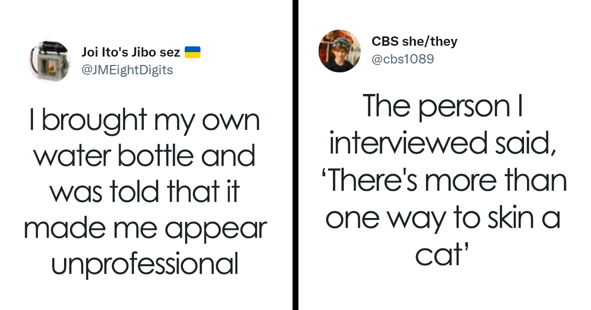Click the line 'was told that it'
This screenshot has height=310, width=591.
pyautogui.click(x=145, y=192)
